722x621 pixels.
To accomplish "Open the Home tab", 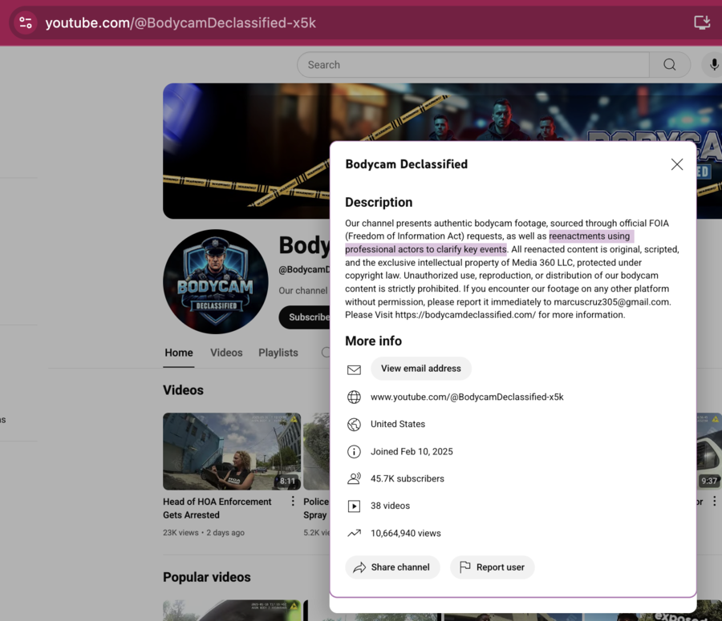I will tap(179, 353).
